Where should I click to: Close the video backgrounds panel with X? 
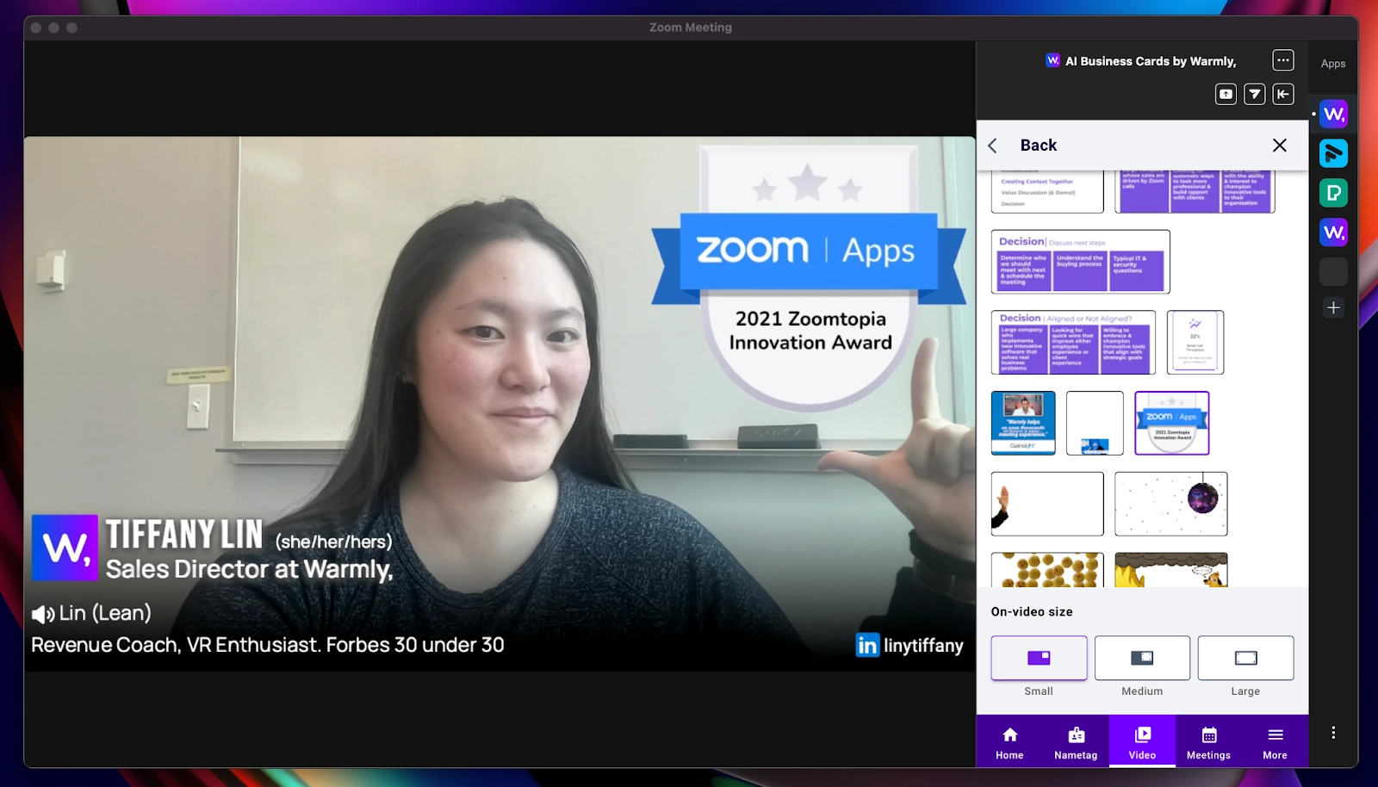pos(1280,146)
